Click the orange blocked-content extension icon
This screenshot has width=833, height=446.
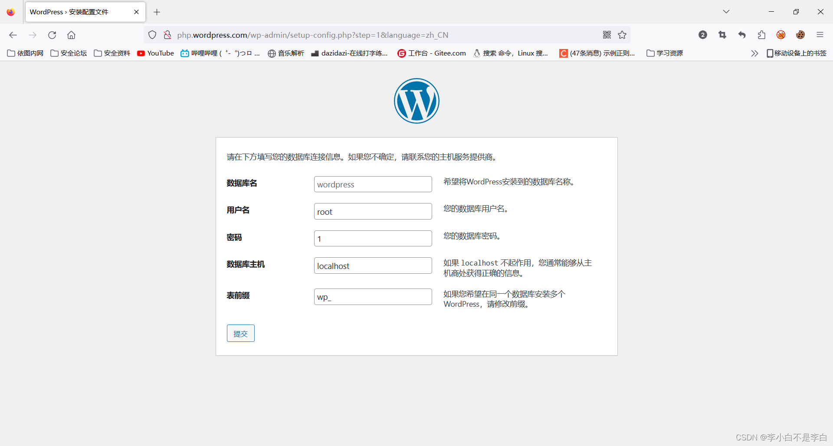click(x=781, y=35)
